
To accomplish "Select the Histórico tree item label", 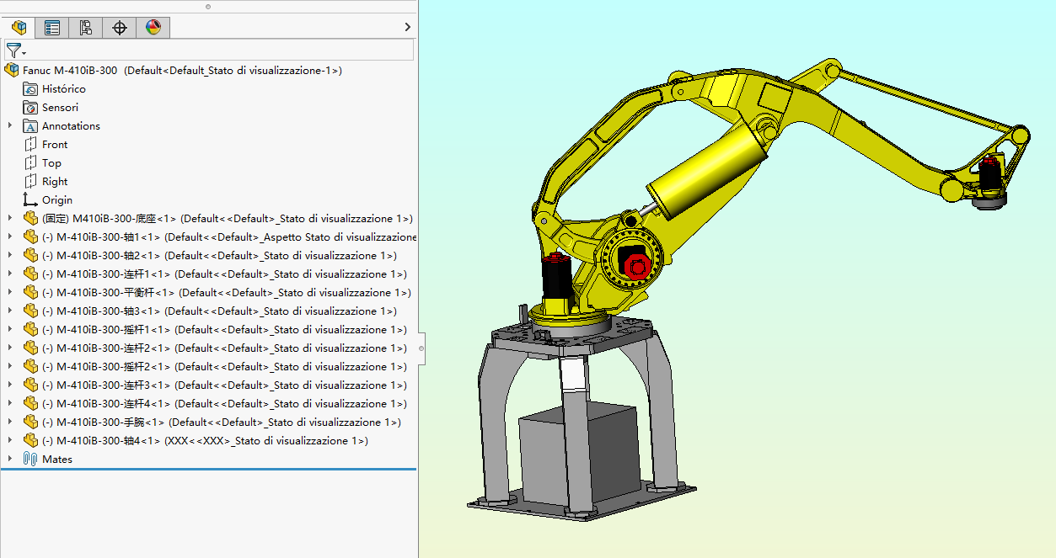I will (64, 89).
